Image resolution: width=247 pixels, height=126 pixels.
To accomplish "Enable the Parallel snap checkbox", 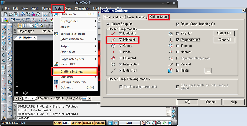I will (x=178, y=64).
